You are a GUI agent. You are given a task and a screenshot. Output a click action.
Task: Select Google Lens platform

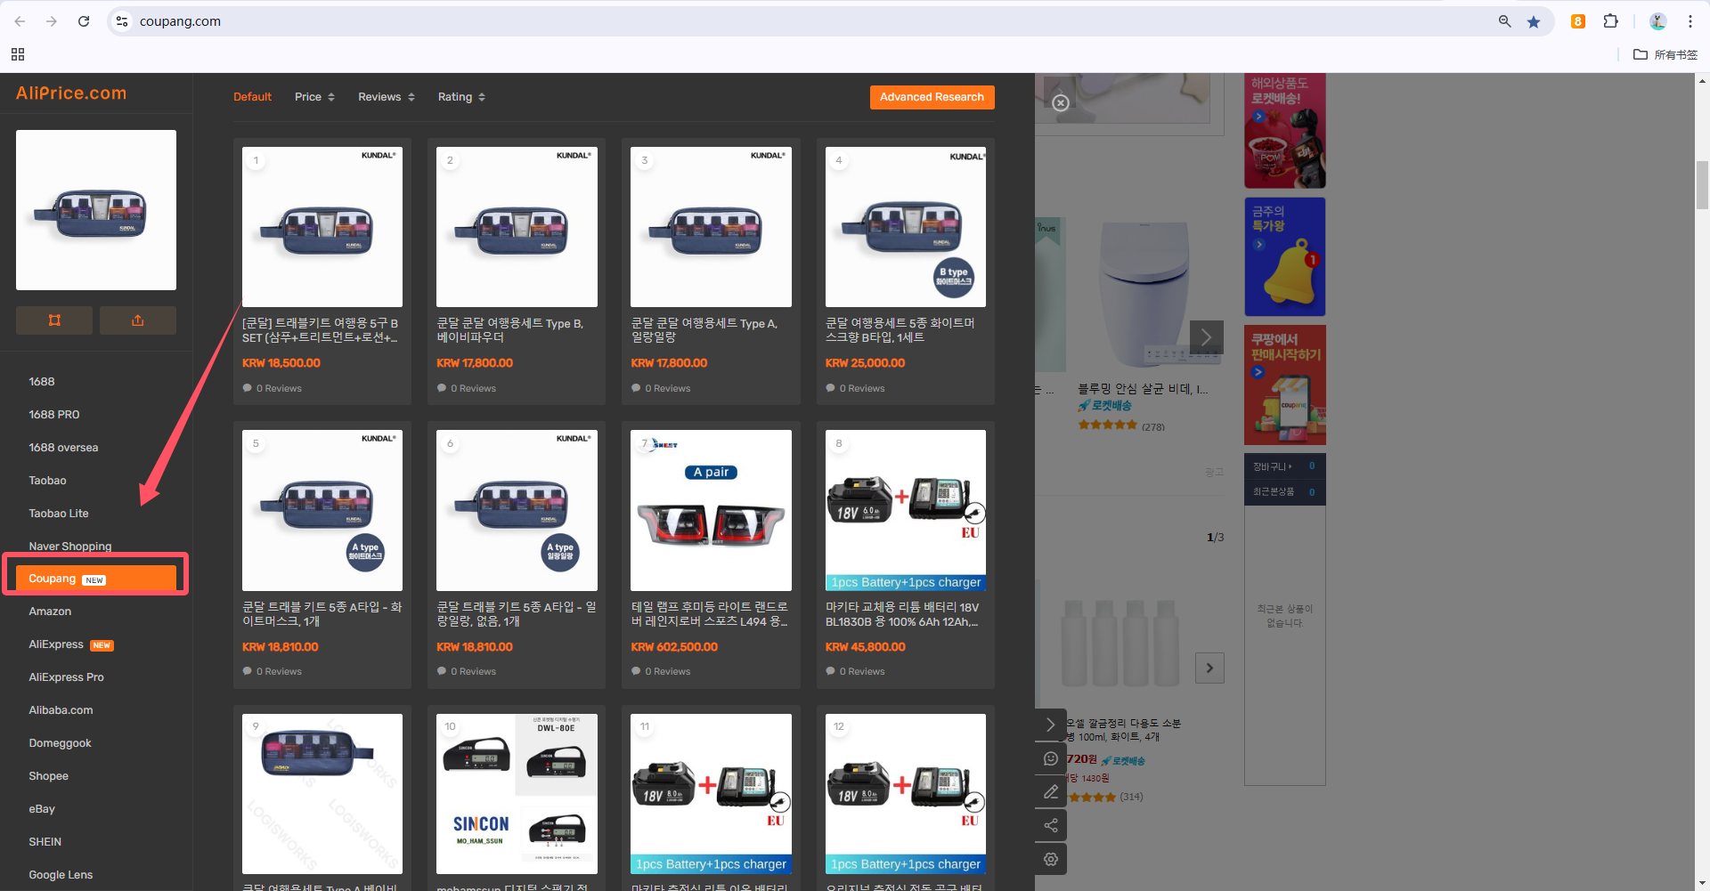[x=61, y=875]
